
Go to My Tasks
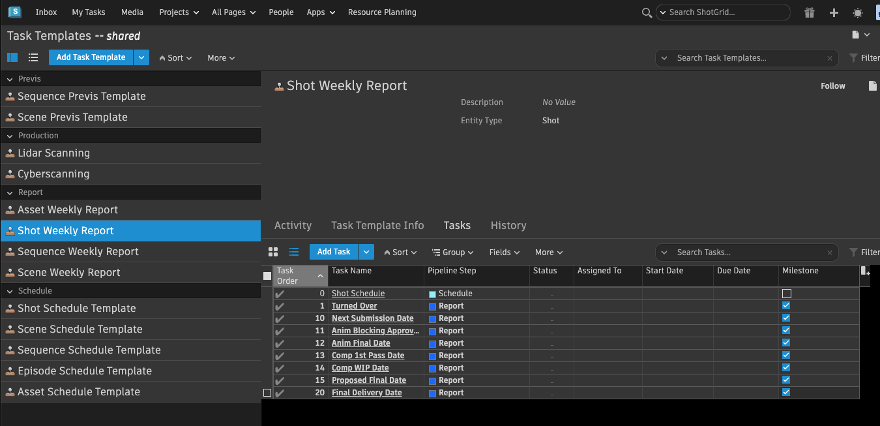(89, 12)
